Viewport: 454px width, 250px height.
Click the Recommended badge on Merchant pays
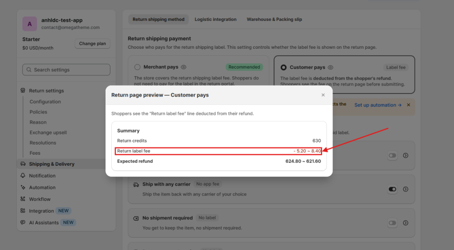[x=244, y=67]
